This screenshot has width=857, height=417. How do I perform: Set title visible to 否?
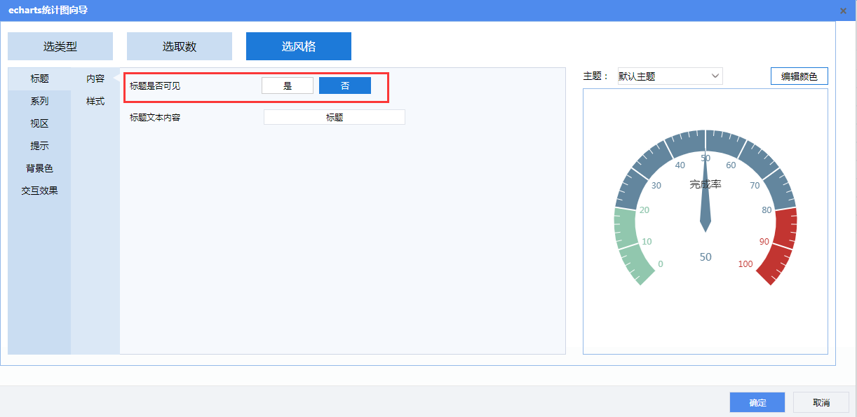click(344, 86)
